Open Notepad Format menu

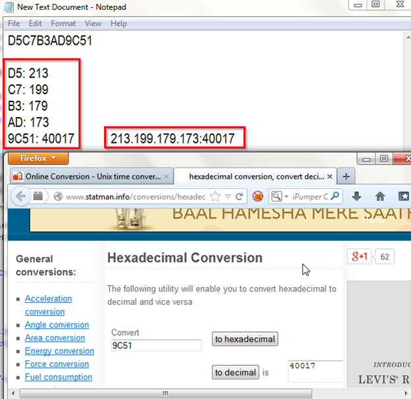pos(63,24)
